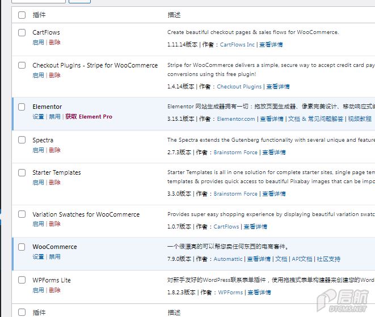
Task: Click the Spectra plugin name
Action: click(43, 140)
